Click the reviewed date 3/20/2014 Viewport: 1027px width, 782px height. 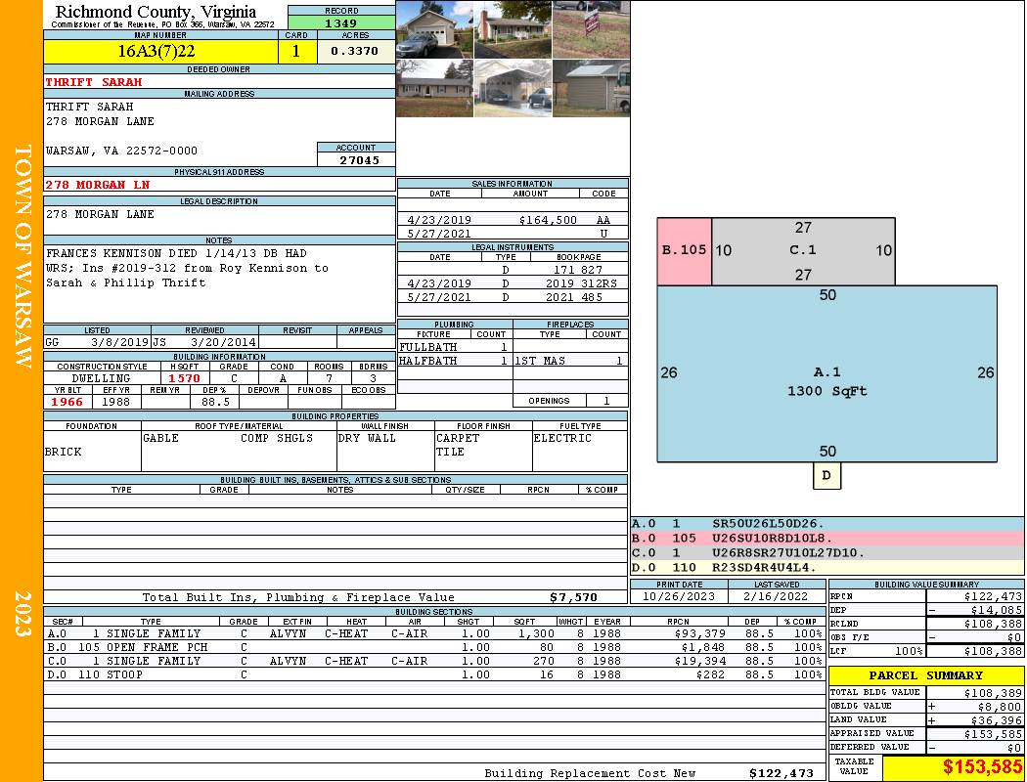tap(223, 342)
